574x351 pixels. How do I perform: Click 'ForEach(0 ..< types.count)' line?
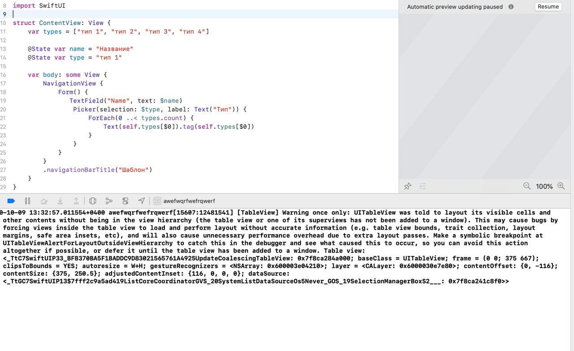[141, 118]
